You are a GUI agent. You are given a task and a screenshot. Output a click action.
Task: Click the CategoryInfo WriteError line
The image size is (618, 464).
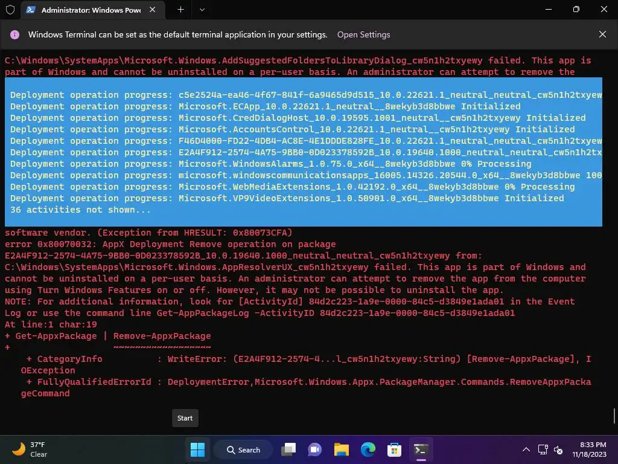coord(306,364)
